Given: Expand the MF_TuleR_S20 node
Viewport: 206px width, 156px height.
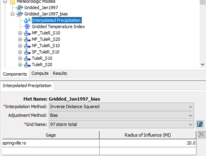Looking at the screenshot, I should click(x=20, y=39).
